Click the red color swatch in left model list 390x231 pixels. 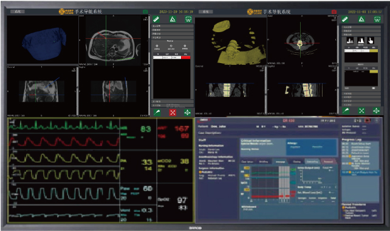(x=186, y=58)
